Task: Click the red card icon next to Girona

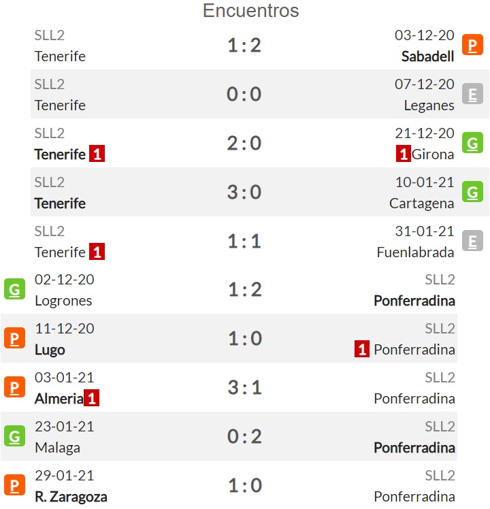Action: pyautogui.click(x=404, y=154)
